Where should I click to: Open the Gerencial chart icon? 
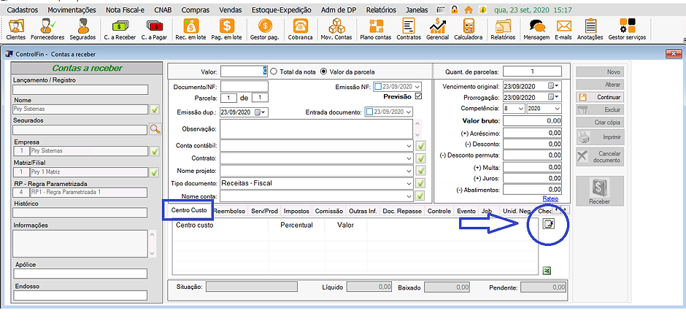tap(437, 29)
